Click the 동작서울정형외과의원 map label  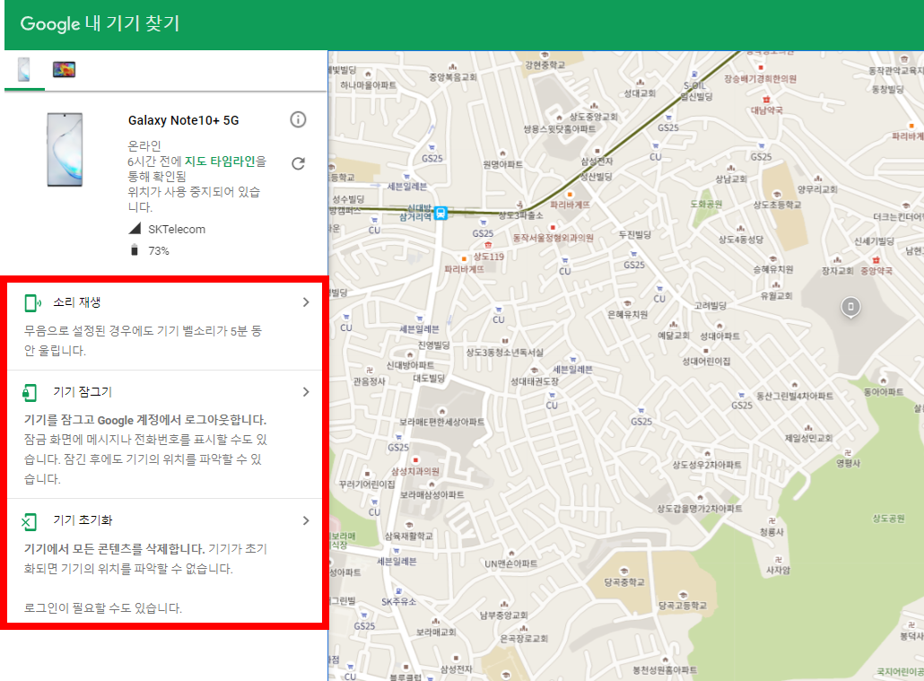click(553, 238)
